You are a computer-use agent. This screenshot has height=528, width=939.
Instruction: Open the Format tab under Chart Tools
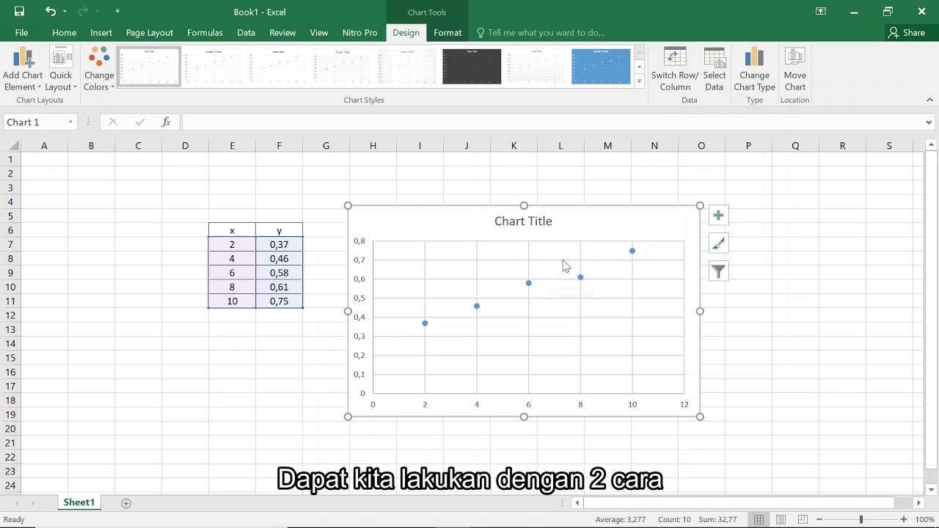[x=447, y=32]
